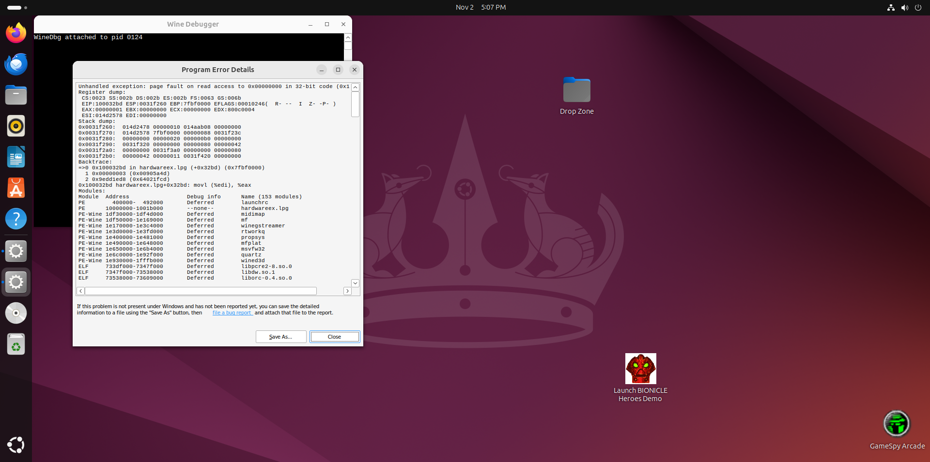Viewport: 930px width, 462px height.
Task: Select the upper gear icon in the dock
Action: coord(16,251)
